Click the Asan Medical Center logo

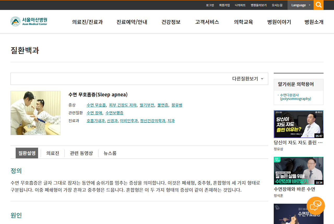point(29,21)
